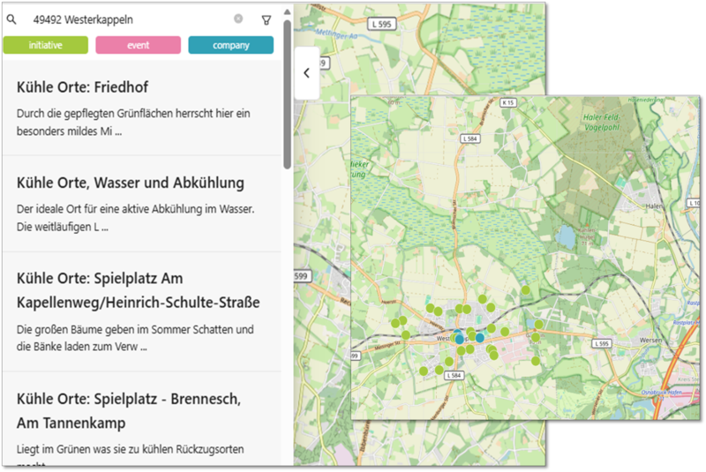This screenshot has height=472, width=706.
Task: Click the L 595 road label at map top
Action: click(x=382, y=25)
